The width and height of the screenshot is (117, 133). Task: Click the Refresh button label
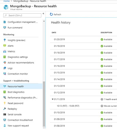(57, 15)
